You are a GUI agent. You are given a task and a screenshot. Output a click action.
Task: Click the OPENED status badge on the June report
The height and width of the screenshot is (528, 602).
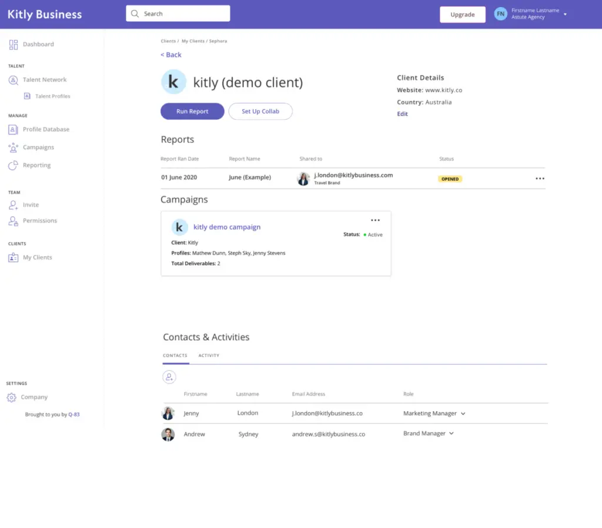[450, 179]
